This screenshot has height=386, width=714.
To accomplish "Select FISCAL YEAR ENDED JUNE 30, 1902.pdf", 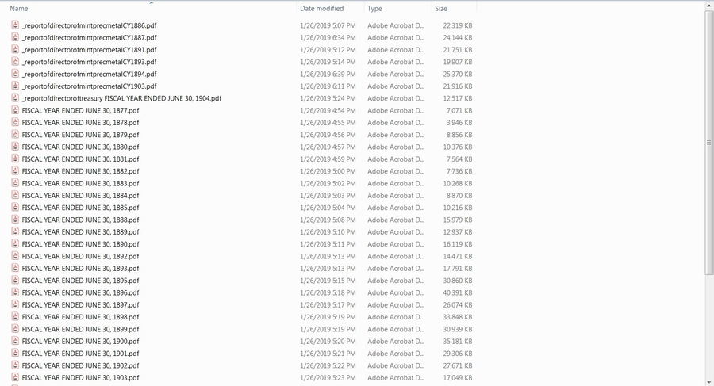I will point(80,365).
